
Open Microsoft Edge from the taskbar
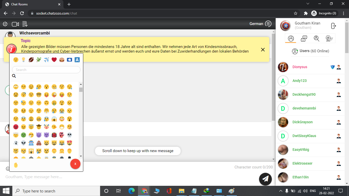132,191
